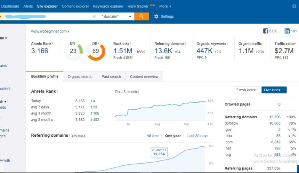Click the UR 23 circular gauge
299x173 pixels.
coord(73,51)
